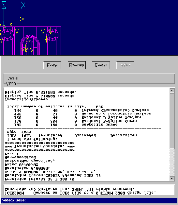Click the solid thumb of the log scrollbar
This screenshot has height=205, width=178.
pyautogui.click(x=172, y=121)
